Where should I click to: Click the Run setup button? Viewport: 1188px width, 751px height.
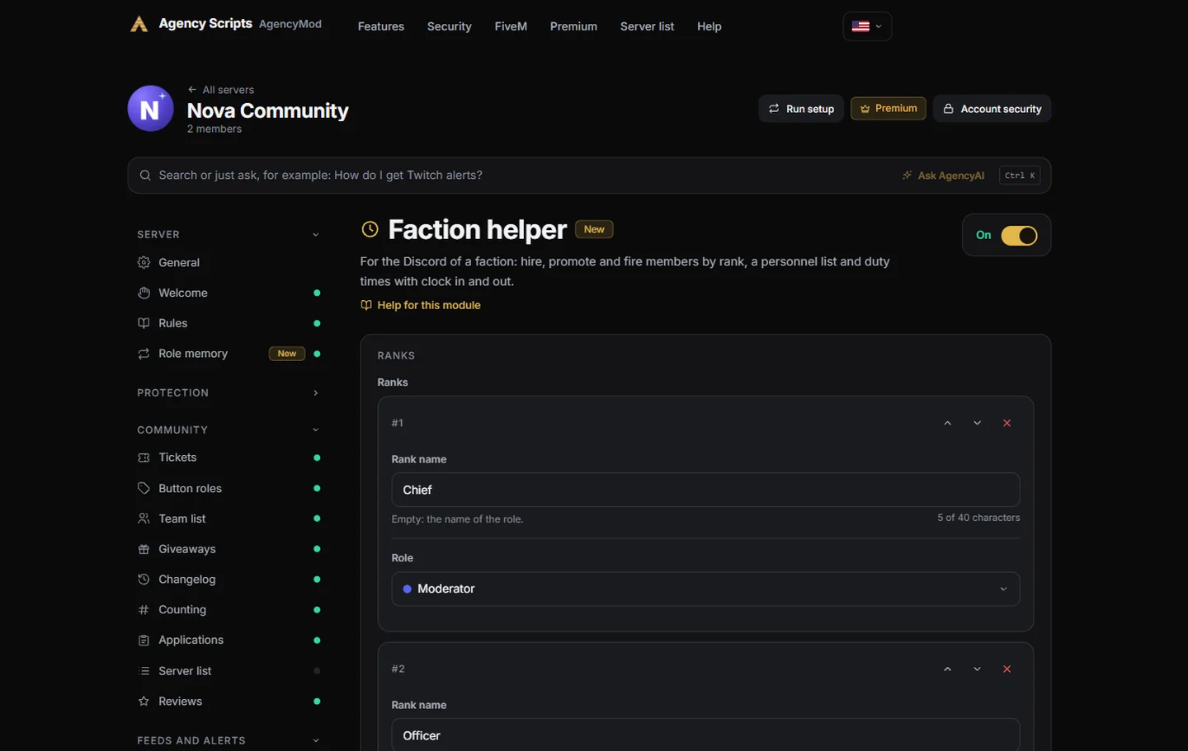[801, 109]
